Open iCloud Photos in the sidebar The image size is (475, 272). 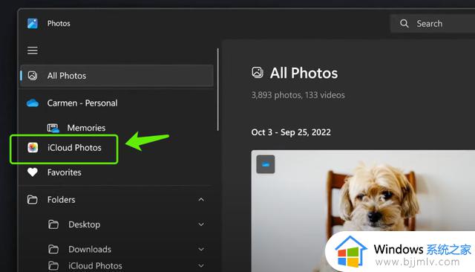click(74, 148)
